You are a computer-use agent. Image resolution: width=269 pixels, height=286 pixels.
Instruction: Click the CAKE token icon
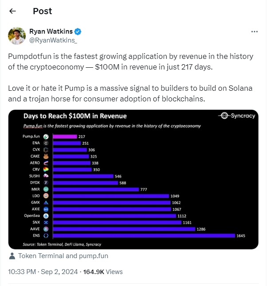click(x=46, y=156)
